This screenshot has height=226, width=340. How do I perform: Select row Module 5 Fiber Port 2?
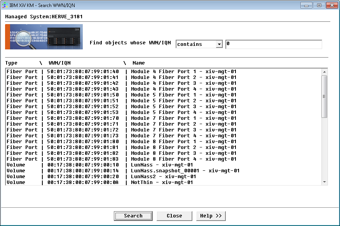[x=164, y=101]
